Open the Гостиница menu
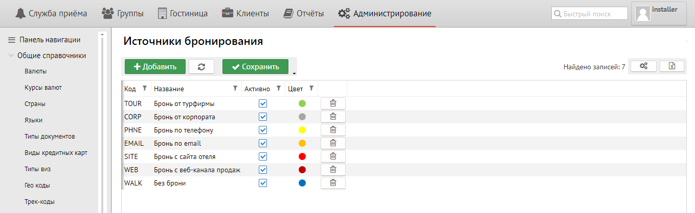 (x=183, y=13)
